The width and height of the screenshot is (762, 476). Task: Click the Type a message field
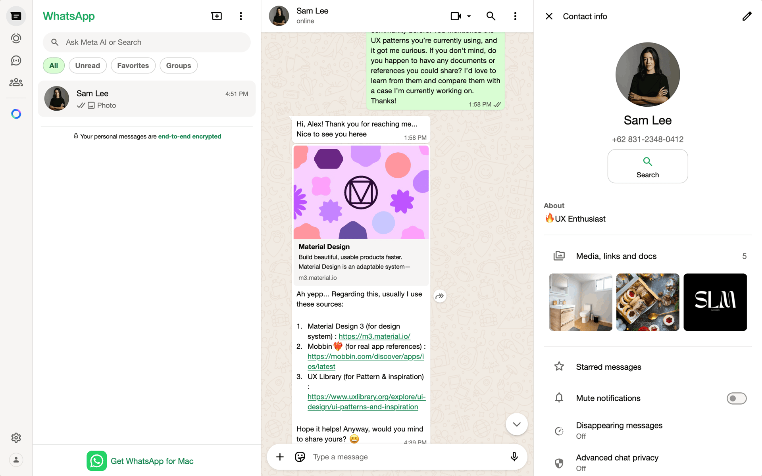point(407,457)
